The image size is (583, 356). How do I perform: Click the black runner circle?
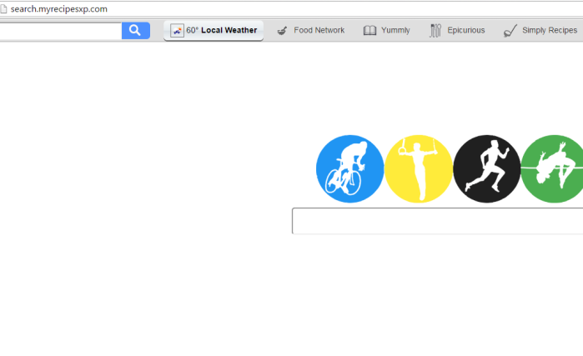coord(487,168)
